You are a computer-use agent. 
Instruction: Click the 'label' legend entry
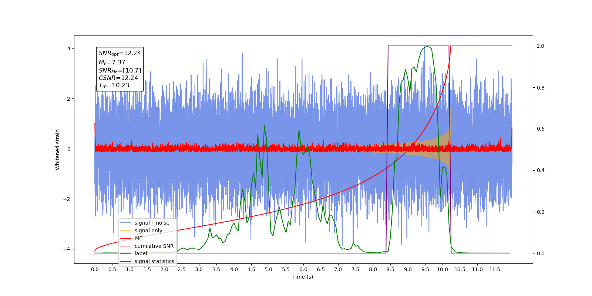click(x=134, y=253)
